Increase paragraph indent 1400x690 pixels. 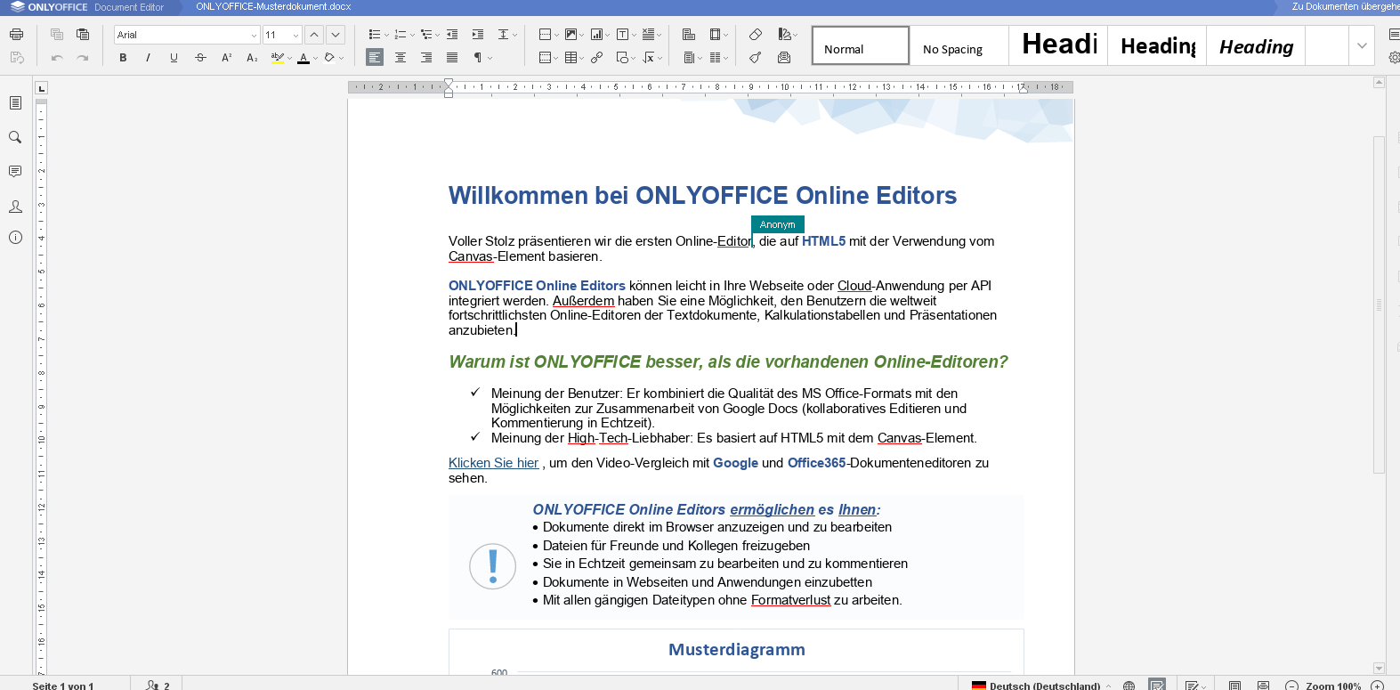(x=478, y=35)
